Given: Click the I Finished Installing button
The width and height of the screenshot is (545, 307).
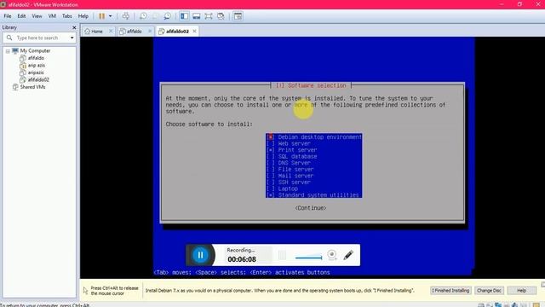Looking at the screenshot, I should (450, 290).
